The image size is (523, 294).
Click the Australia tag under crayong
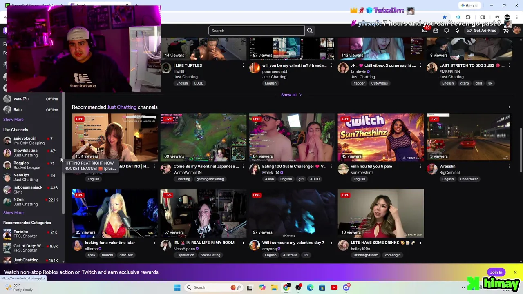coord(290,255)
